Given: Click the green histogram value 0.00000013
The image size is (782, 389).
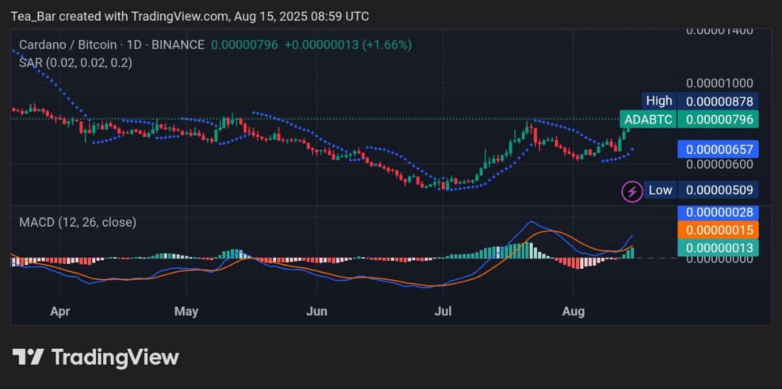Looking at the screenshot, I should [x=719, y=247].
